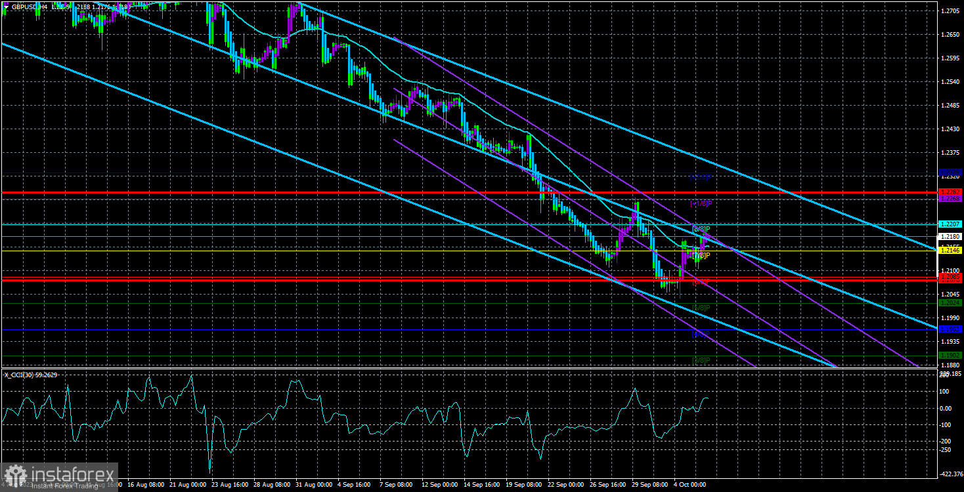Click the 1.1935 price scale value

tap(951, 341)
